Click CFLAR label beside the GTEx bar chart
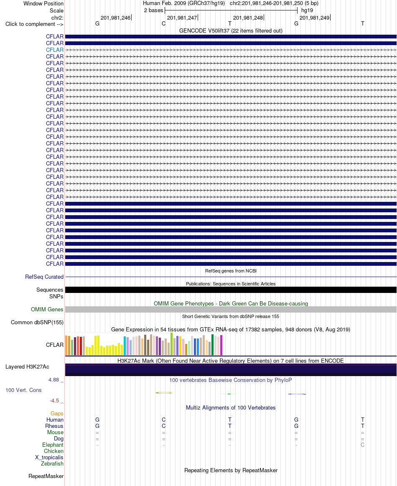The image size is (397, 486). pyautogui.click(x=55, y=345)
